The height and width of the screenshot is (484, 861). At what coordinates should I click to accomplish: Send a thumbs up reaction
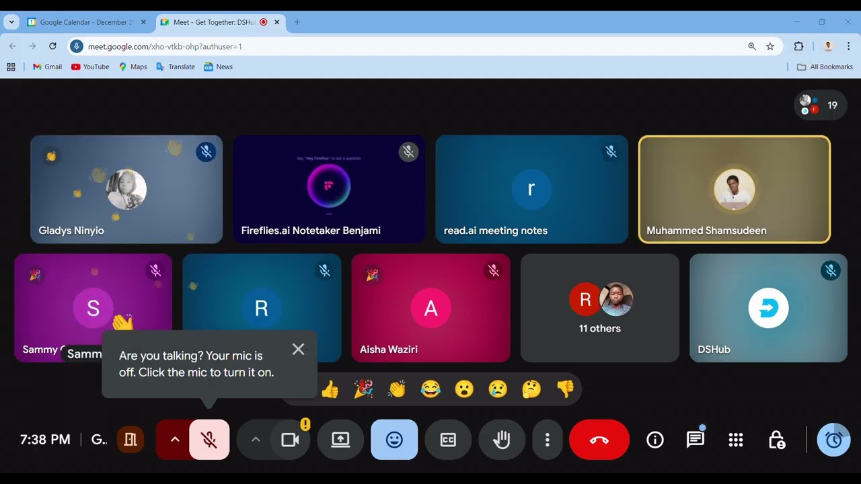tap(330, 389)
